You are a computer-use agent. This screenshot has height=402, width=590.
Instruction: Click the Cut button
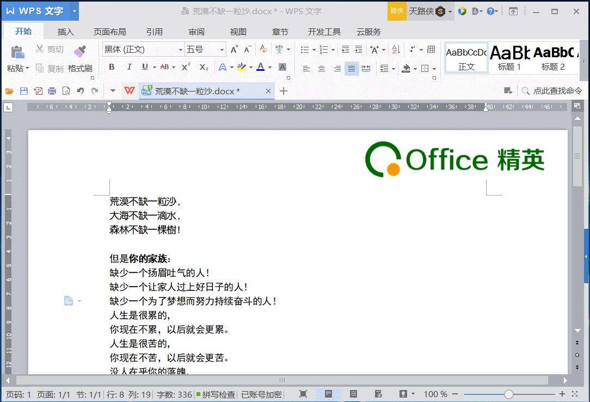click(x=50, y=49)
